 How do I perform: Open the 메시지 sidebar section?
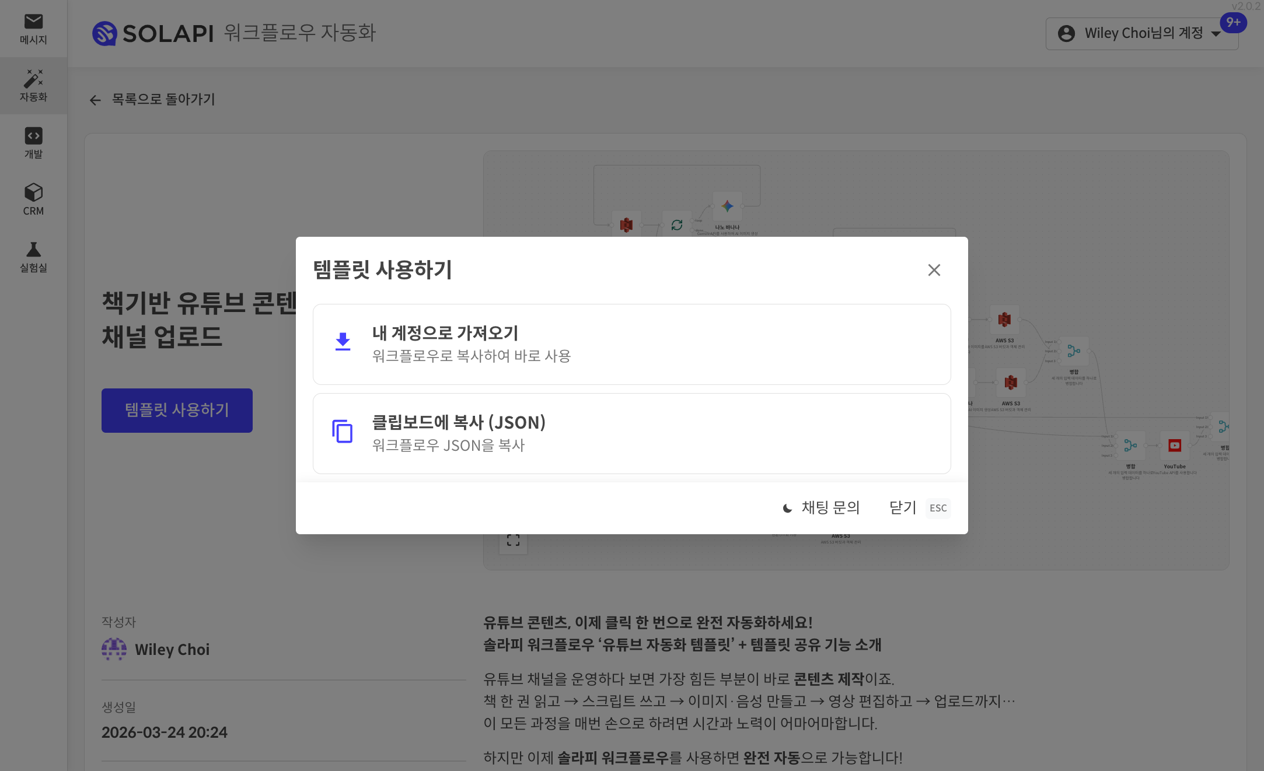pyautogui.click(x=33, y=29)
